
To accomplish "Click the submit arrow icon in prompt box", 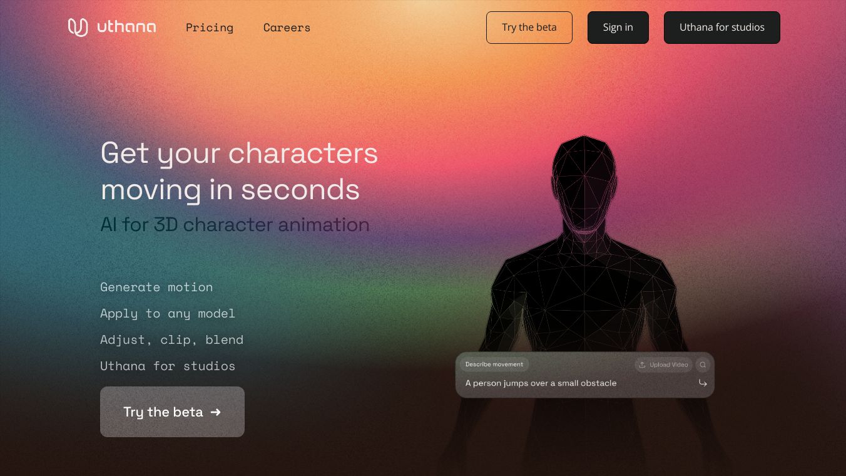I will (x=703, y=383).
